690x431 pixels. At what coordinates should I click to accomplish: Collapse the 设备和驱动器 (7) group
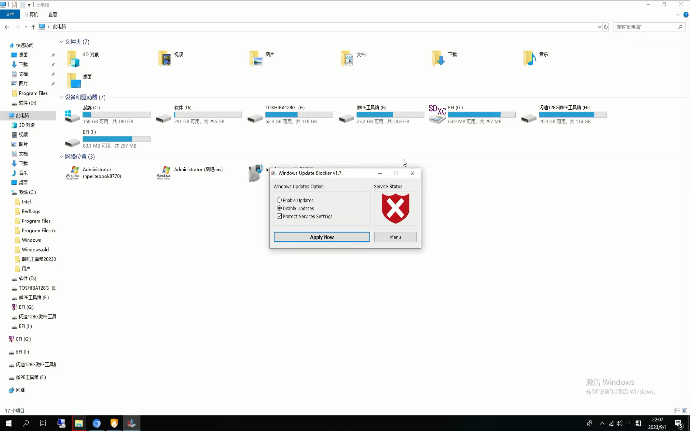point(61,97)
